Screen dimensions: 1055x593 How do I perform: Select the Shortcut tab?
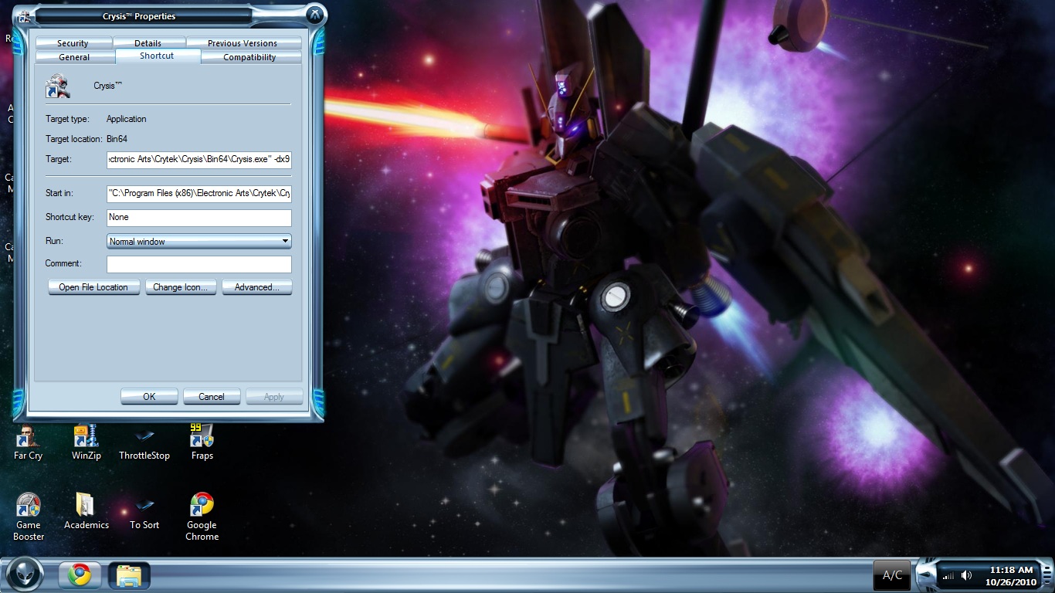click(x=157, y=56)
